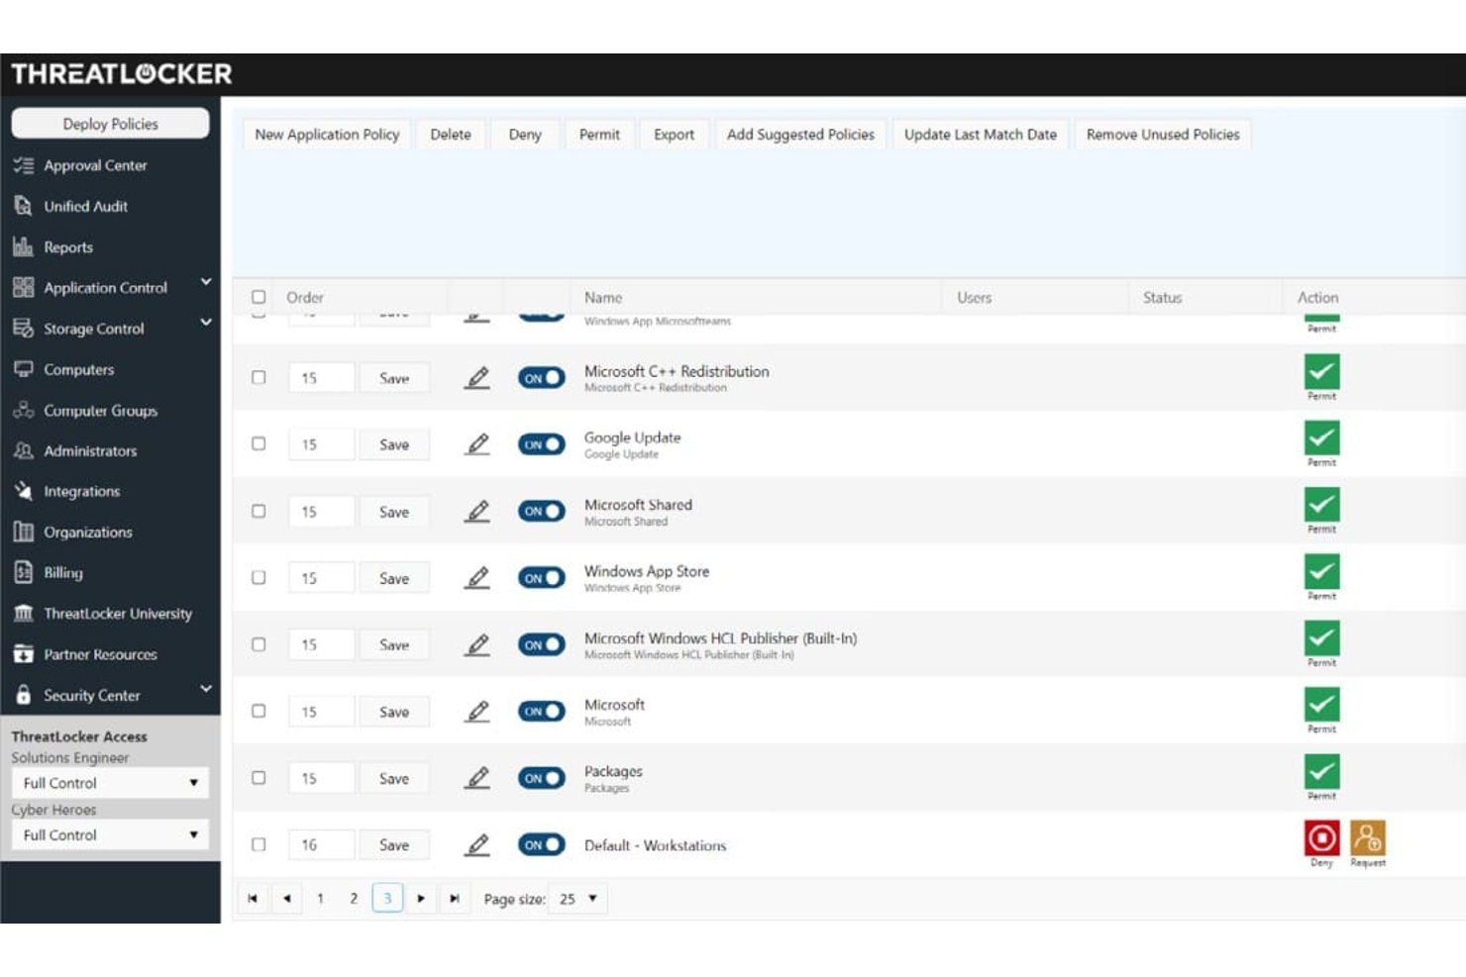
Task: Edit the Default - Workstations policy pencil
Action: 477,844
